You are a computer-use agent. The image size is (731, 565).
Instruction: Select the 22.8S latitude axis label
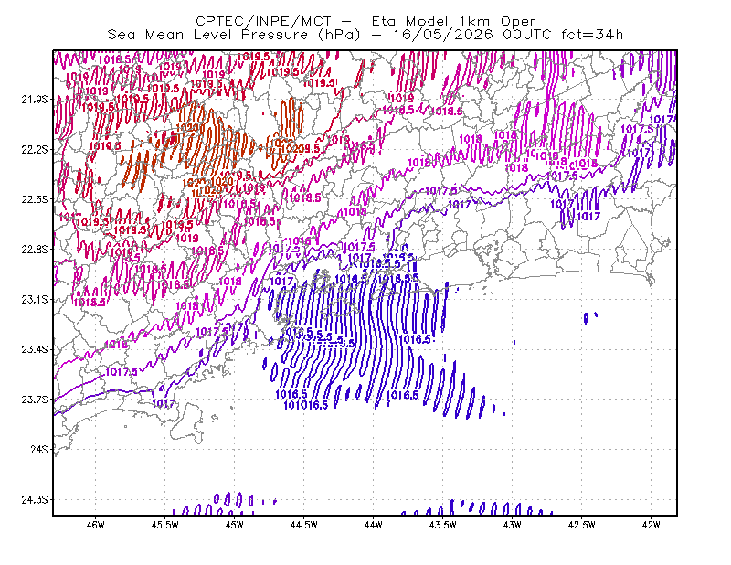click(x=35, y=250)
